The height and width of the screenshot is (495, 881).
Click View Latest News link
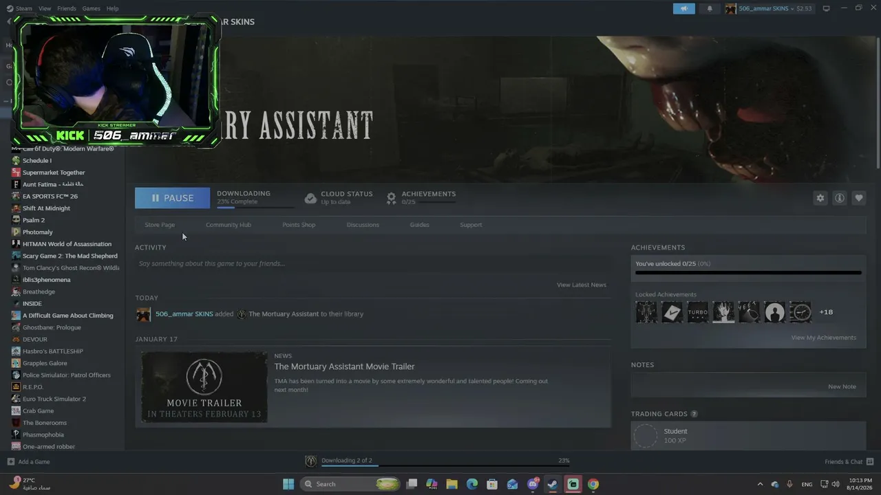pos(582,285)
